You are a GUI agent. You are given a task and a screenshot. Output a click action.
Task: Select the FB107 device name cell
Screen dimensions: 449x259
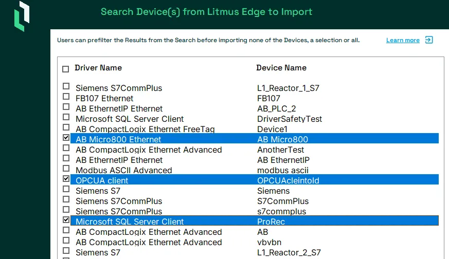coord(268,99)
